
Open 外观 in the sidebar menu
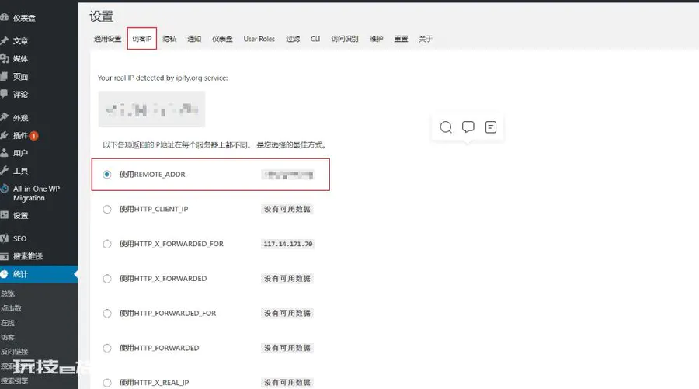(x=20, y=118)
